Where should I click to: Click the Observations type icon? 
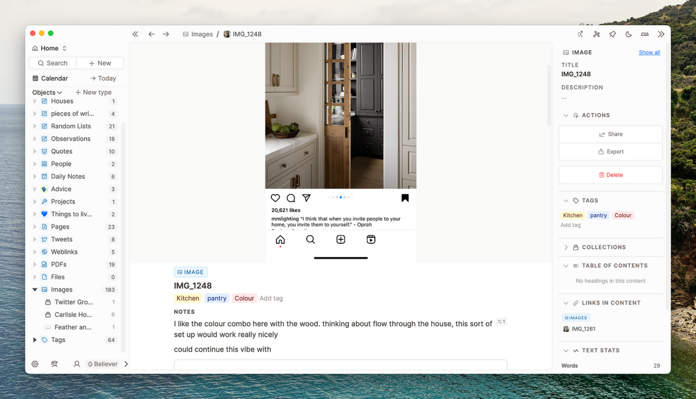(45, 139)
